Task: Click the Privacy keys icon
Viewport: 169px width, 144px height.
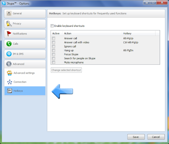Action: (9, 24)
